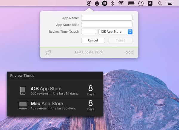This screenshot has width=179, height=130.
Task: Click the Tweet button
Action: 121,41
